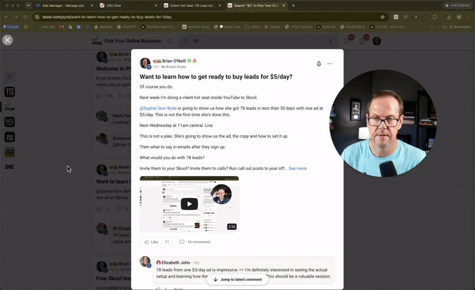475x290 pixels.
Task: Open the Brian's Posts category label
Action: 173,67
